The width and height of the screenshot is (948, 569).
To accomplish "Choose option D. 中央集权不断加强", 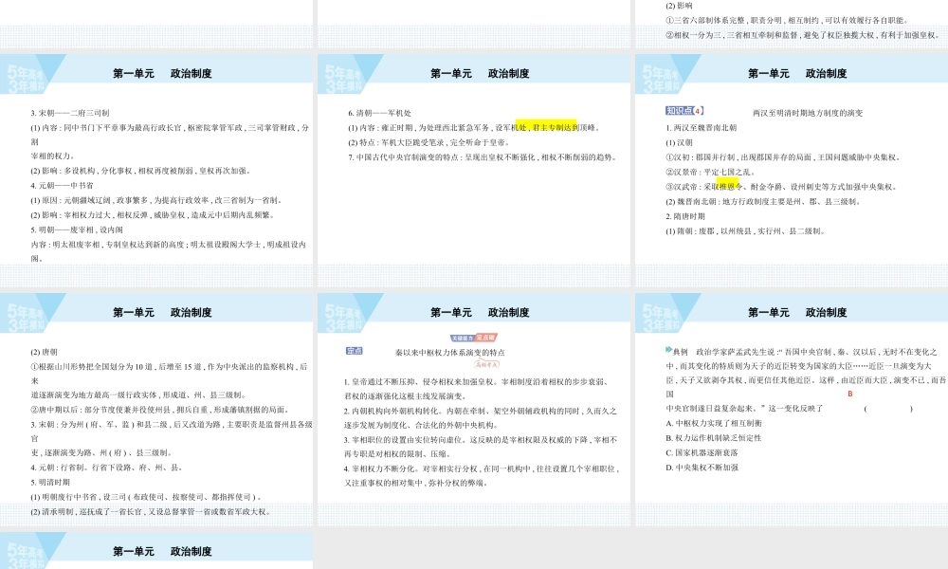I will coord(702,468).
